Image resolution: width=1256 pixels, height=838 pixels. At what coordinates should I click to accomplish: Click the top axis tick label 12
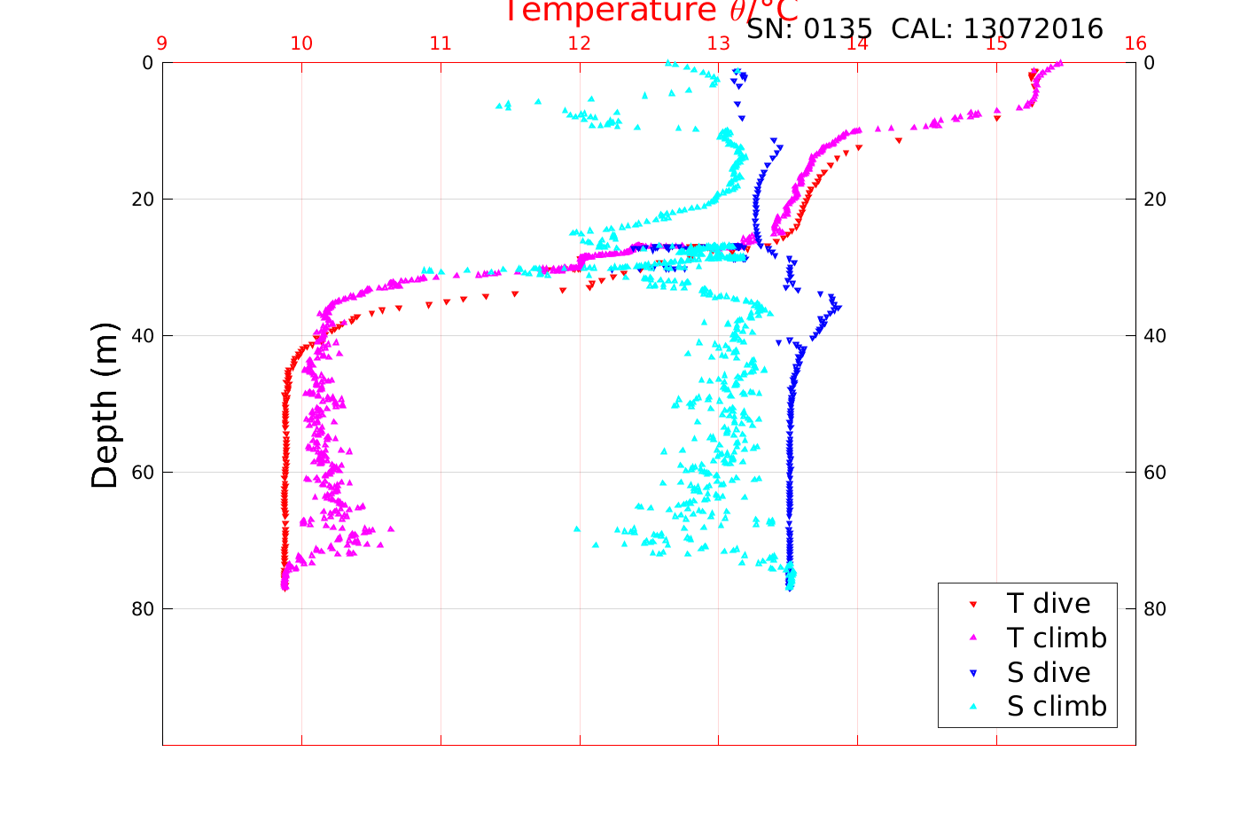tap(580, 43)
